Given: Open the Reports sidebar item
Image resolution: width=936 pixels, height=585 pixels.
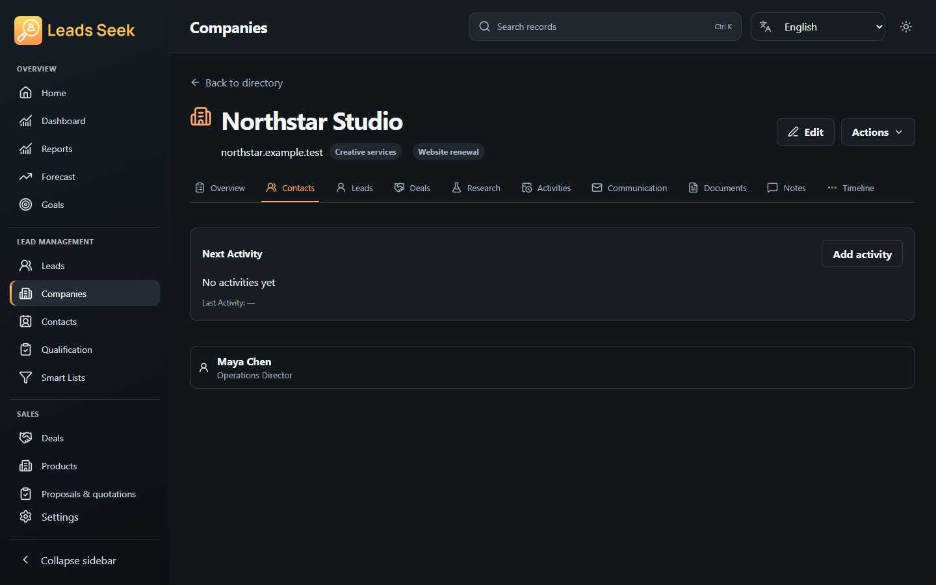Looking at the screenshot, I should (84, 149).
